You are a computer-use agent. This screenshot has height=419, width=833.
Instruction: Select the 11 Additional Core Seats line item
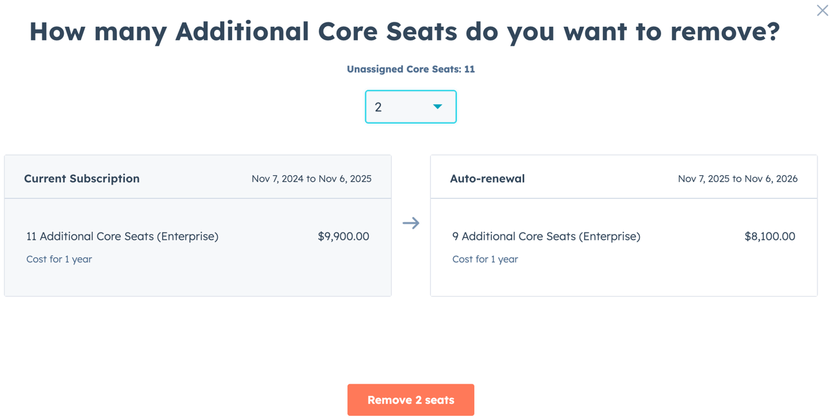[x=122, y=236]
